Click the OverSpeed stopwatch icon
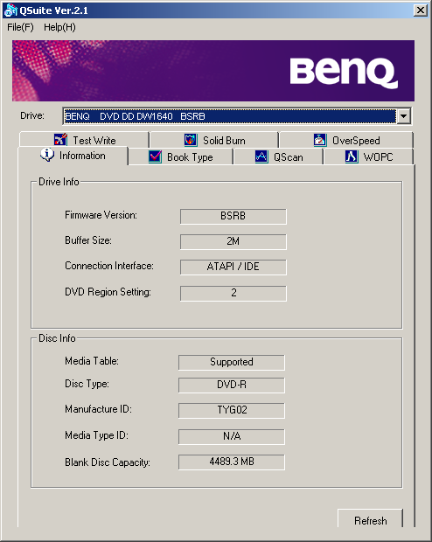The image size is (432, 542). click(x=320, y=140)
